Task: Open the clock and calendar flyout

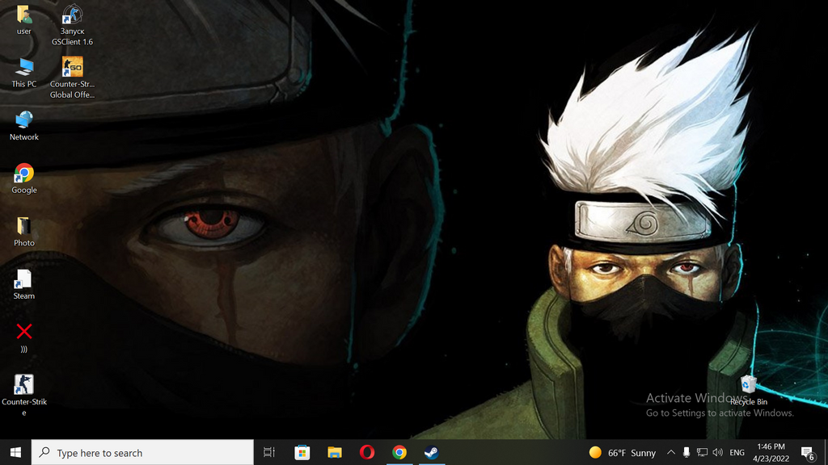Action: pyautogui.click(x=771, y=452)
